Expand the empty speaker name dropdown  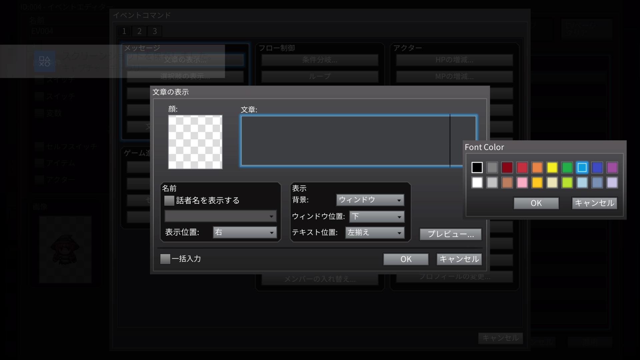coord(220,216)
